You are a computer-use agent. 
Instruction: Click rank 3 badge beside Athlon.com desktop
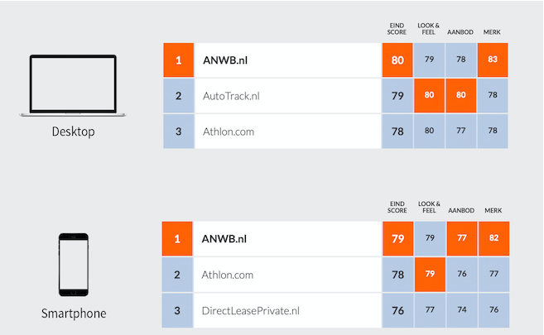pos(178,132)
